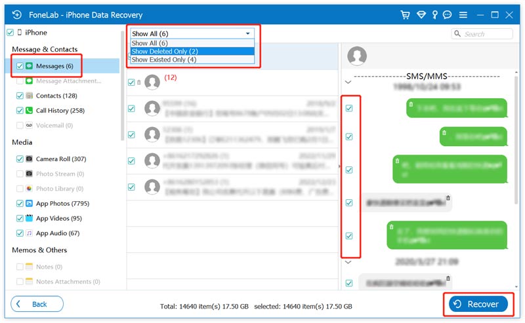This screenshot has width=525, height=323.
Task: Click the Camera Roll camera icon
Action: click(x=30, y=159)
